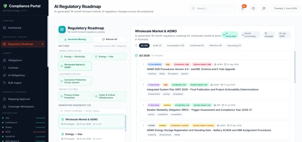Click the download icon in Generate Missing button

pyautogui.click(x=65, y=39)
